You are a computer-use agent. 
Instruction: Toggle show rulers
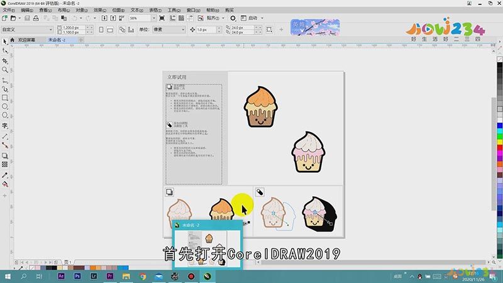pos(172,18)
